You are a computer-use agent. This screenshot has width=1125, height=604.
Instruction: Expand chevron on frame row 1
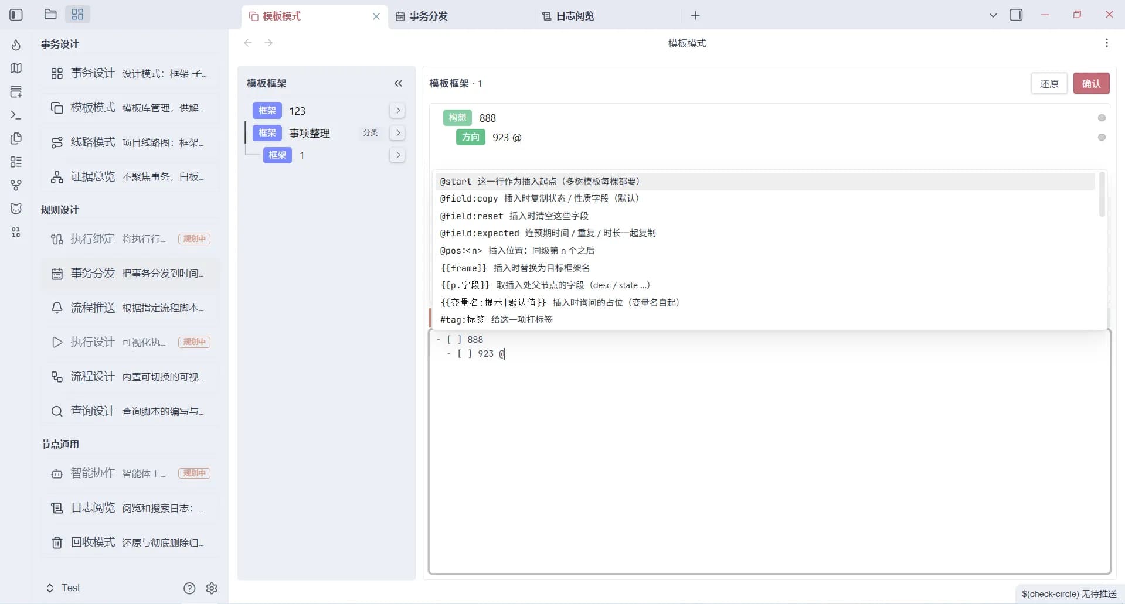tap(397, 155)
